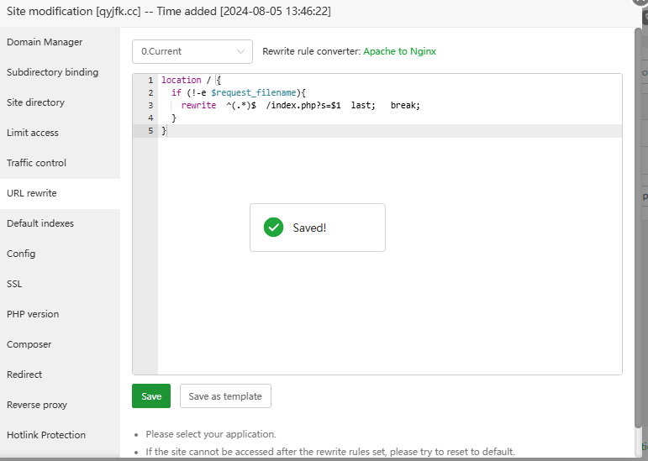Open the Site directory section
Image resolution: width=648 pixels, height=461 pixels.
(35, 102)
